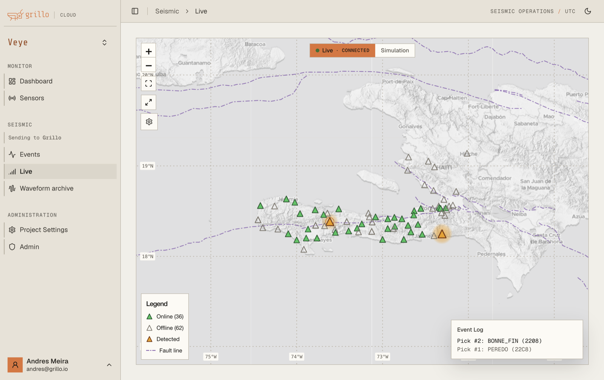Viewport: 604px width, 380px height.
Task: Click the Fault line legend entry
Action: pyautogui.click(x=164, y=351)
